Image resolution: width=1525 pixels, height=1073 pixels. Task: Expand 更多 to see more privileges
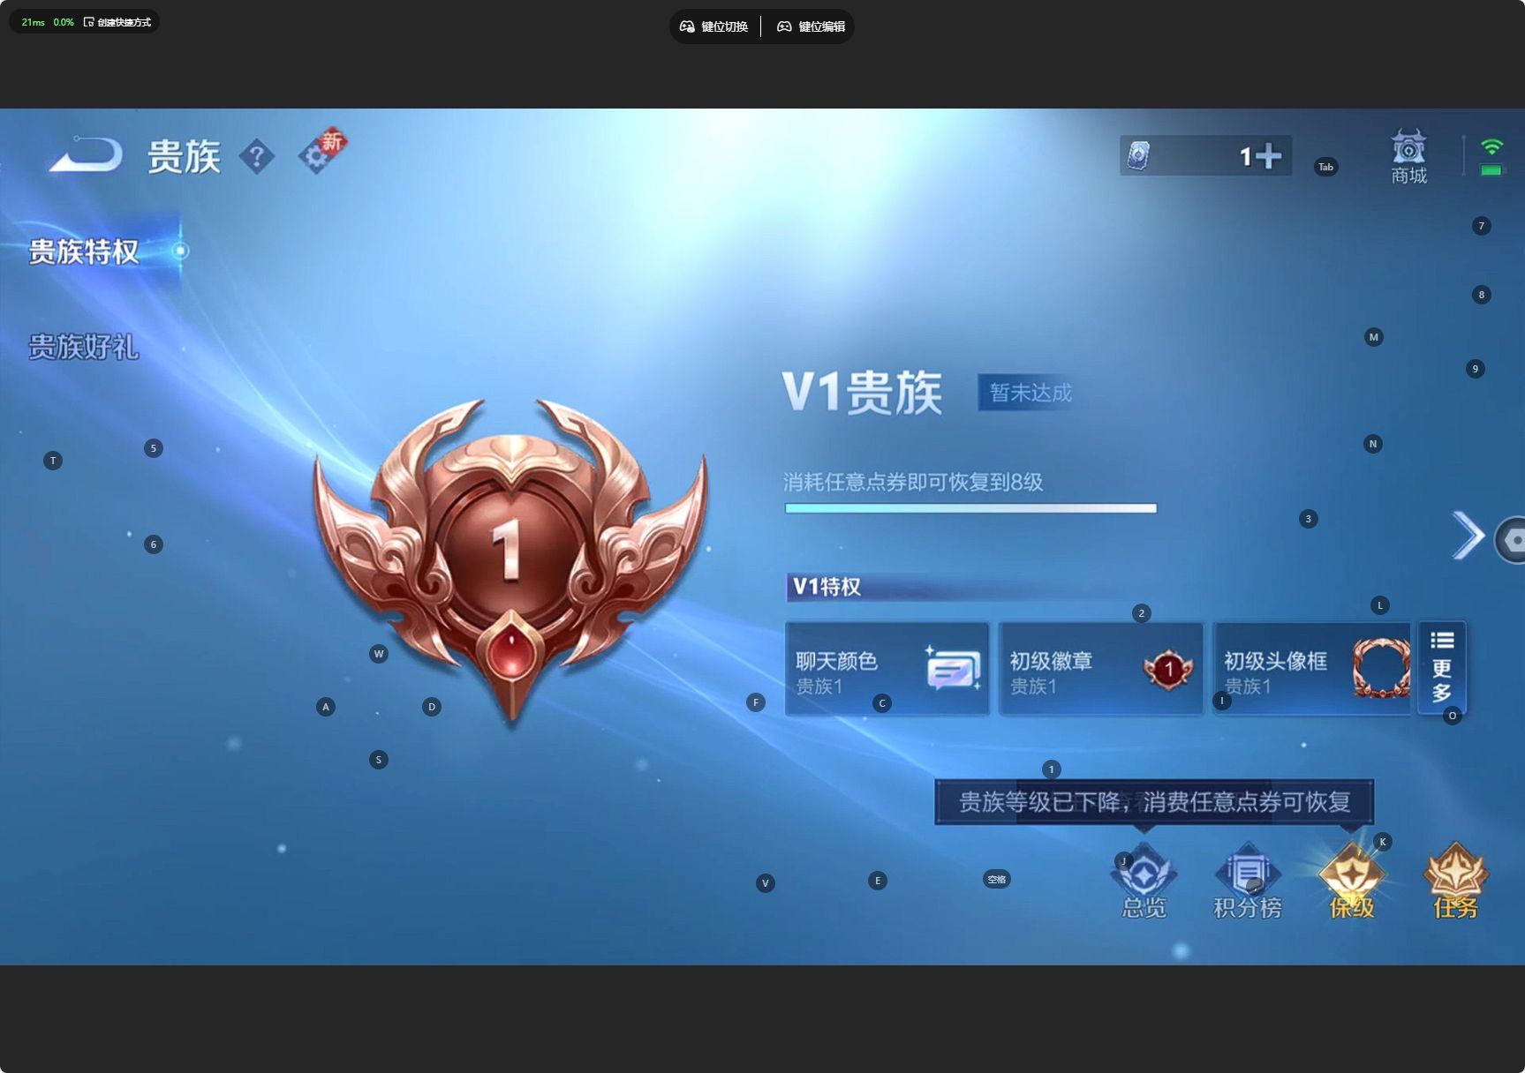tap(1441, 668)
